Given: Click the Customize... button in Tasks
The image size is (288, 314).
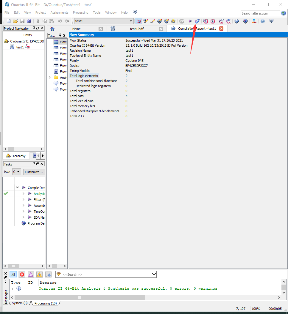Looking at the screenshot, I should pyautogui.click(x=34, y=172).
